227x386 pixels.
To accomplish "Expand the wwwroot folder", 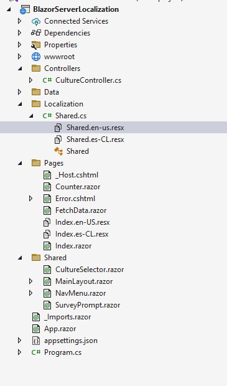I will click(x=20, y=57).
